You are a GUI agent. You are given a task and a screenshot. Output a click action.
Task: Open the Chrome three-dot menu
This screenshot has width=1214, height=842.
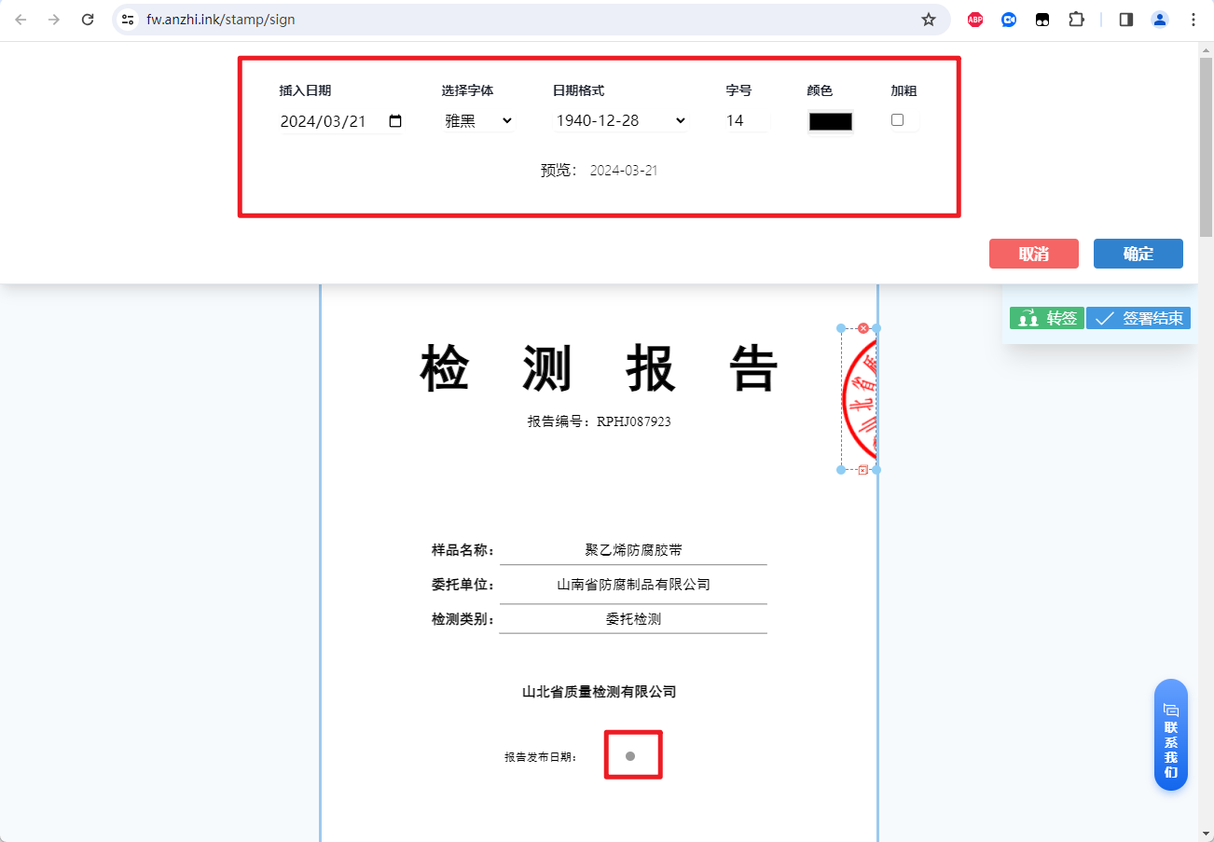coord(1193,20)
